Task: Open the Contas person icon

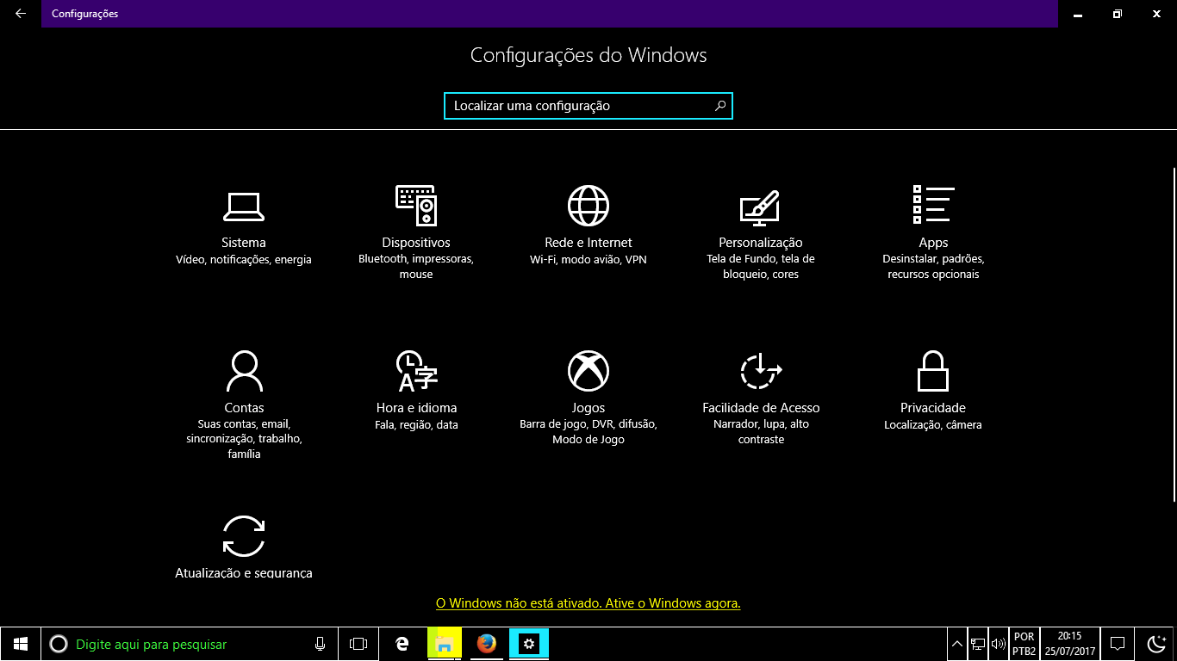Action: [244, 371]
